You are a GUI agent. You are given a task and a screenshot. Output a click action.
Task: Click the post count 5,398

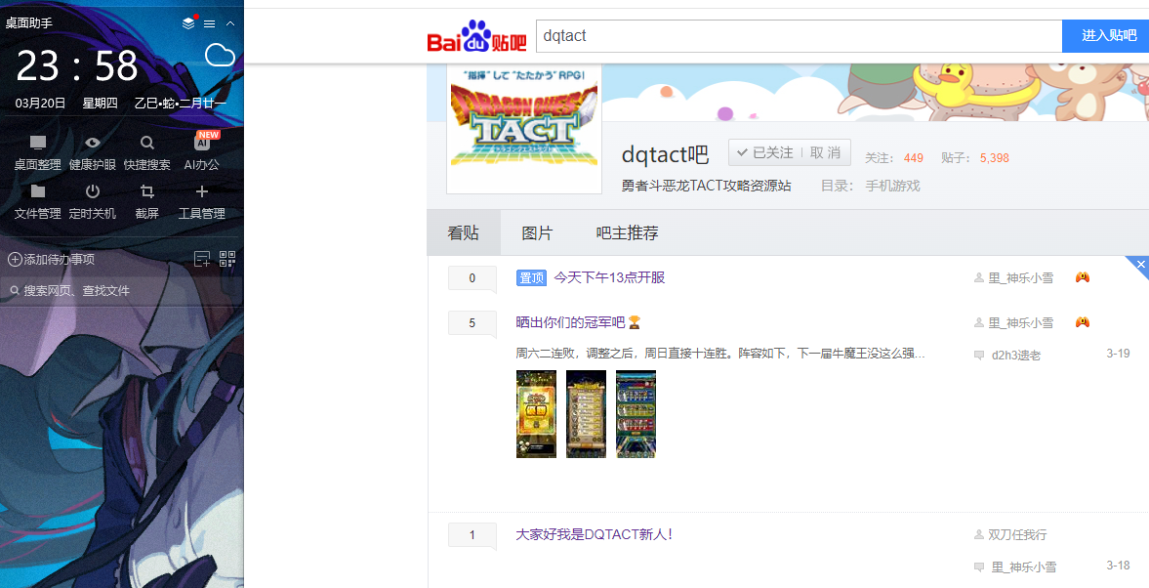(995, 158)
